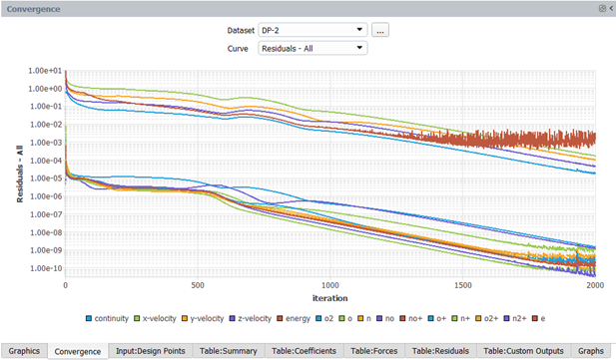Image resolution: width=616 pixels, height=360 pixels.
Task: Click the o2+ legend color swatch
Action: [478, 318]
